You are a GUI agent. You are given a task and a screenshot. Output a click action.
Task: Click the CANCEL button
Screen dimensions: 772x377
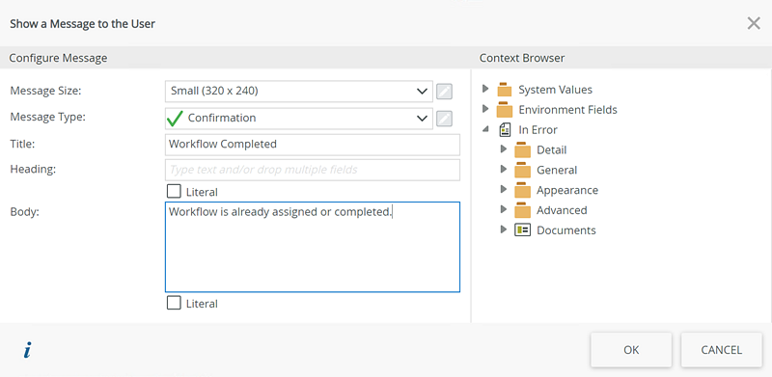click(721, 350)
